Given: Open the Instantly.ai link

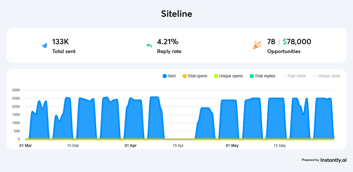Looking at the screenshot, I should click(x=333, y=160).
